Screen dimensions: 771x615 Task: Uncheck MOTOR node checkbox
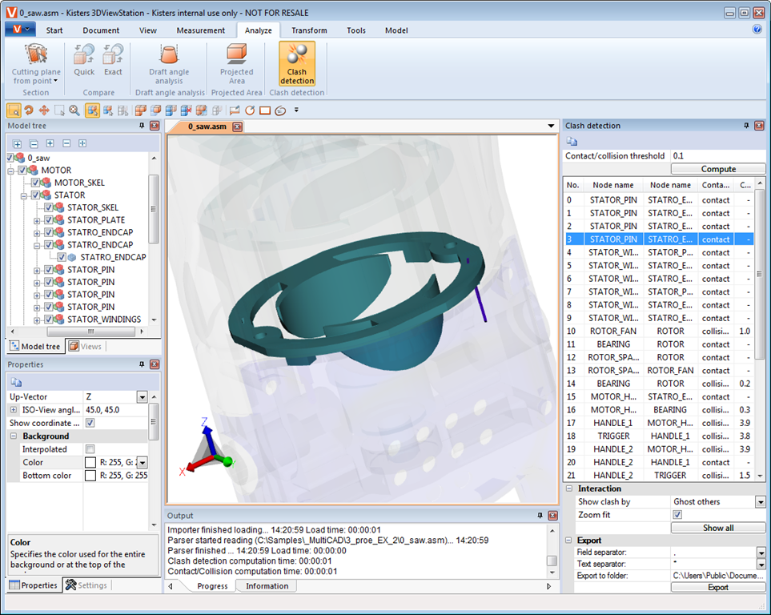(x=22, y=171)
